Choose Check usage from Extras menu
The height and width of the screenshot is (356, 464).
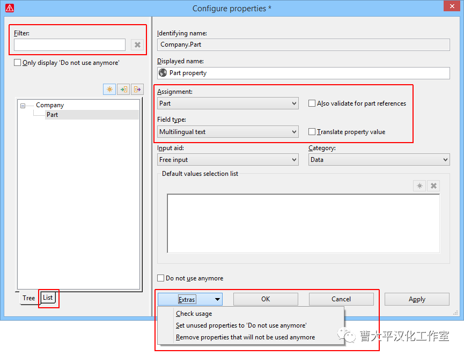tap(194, 314)
